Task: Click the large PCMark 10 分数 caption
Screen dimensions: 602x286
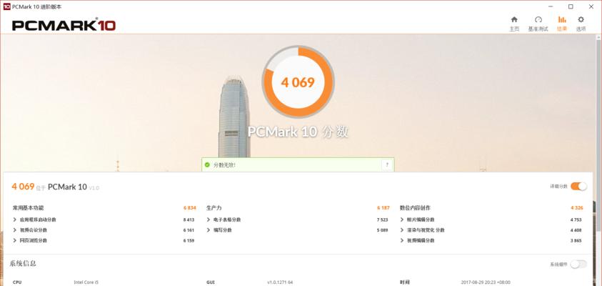Action: (x=298, y=132)
